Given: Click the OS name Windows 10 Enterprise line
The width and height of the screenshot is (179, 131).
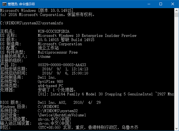Looking at the screenshot, I should [x=87, y=36].
